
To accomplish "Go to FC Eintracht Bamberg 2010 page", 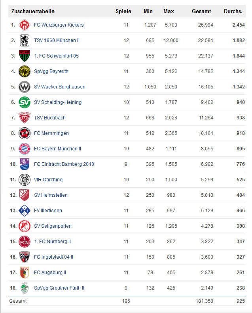I will [64, 164].
